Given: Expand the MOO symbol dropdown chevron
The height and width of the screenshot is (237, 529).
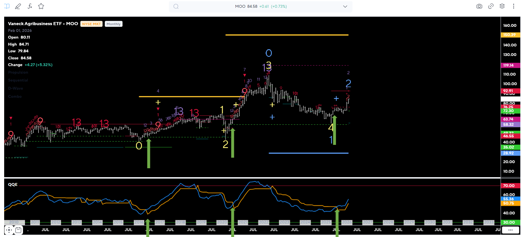Looking at the screenshot, I should (x=345, y=6).
